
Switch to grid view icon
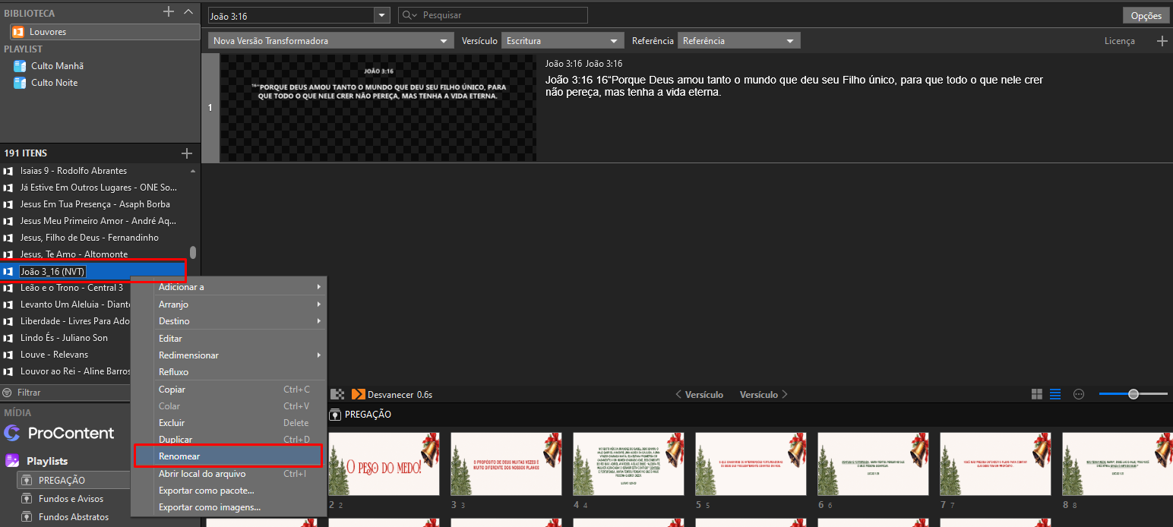pyautogui.click(x=1037, y=394)
